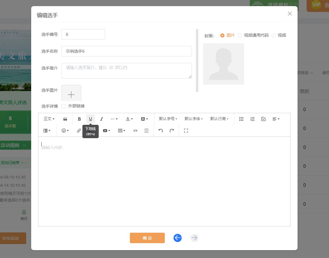This screenshot has width=329, height=258.
Task: Insert a bulleted list
Action: 241,119
